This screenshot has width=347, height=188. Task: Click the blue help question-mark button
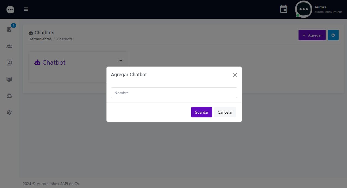click(333, 35)
